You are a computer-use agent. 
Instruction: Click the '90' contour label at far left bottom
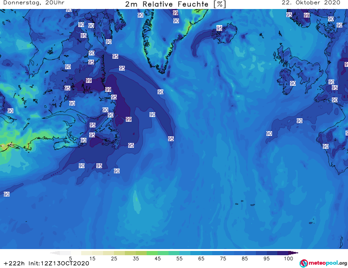pos(7,194)
